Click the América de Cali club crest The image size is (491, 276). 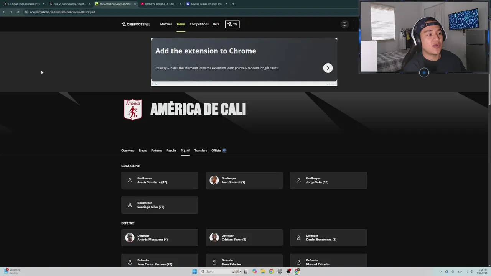pos(133,110)
